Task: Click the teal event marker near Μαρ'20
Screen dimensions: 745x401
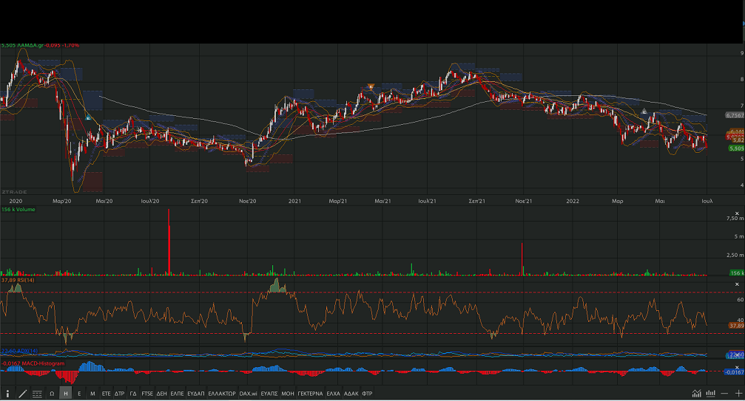Action: [x=88, y=117]
